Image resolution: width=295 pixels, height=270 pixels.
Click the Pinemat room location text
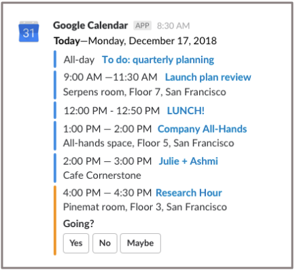(145, 207)
